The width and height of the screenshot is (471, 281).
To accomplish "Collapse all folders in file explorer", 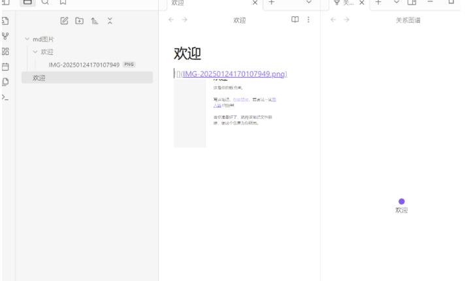I will click(110, 21).
